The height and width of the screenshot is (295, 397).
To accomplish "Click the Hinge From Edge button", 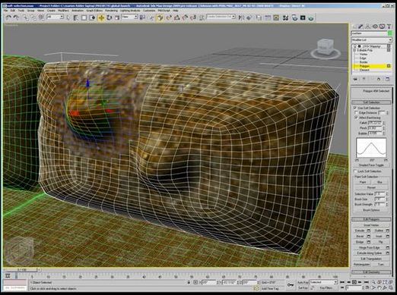I will pyautogui.click(x=370, y=248).
